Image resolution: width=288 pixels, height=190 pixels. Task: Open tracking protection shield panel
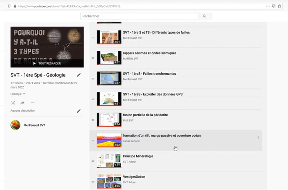point(9,6)
